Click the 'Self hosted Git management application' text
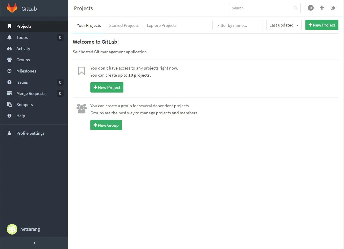 tap(110, 52)
